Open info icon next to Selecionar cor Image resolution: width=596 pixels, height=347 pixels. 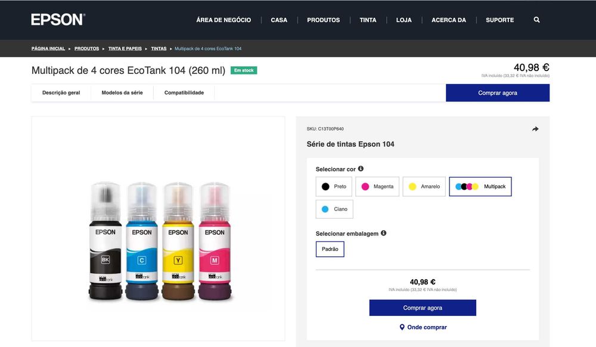(361, 168)
